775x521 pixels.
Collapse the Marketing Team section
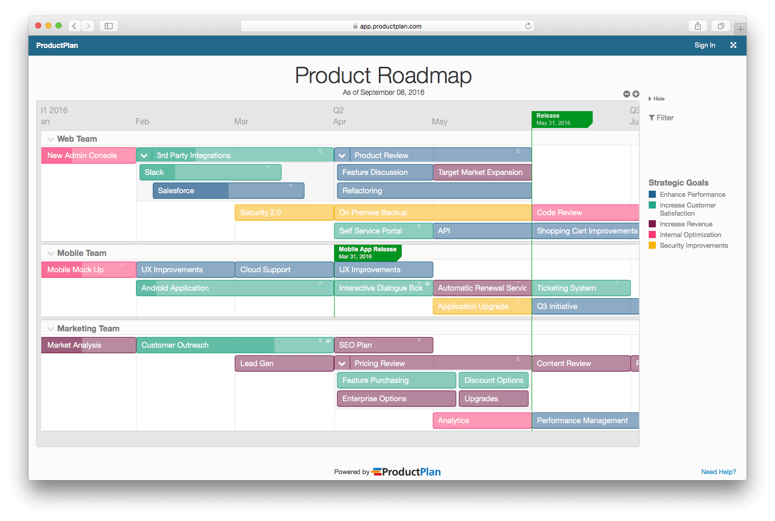point(51,328)
